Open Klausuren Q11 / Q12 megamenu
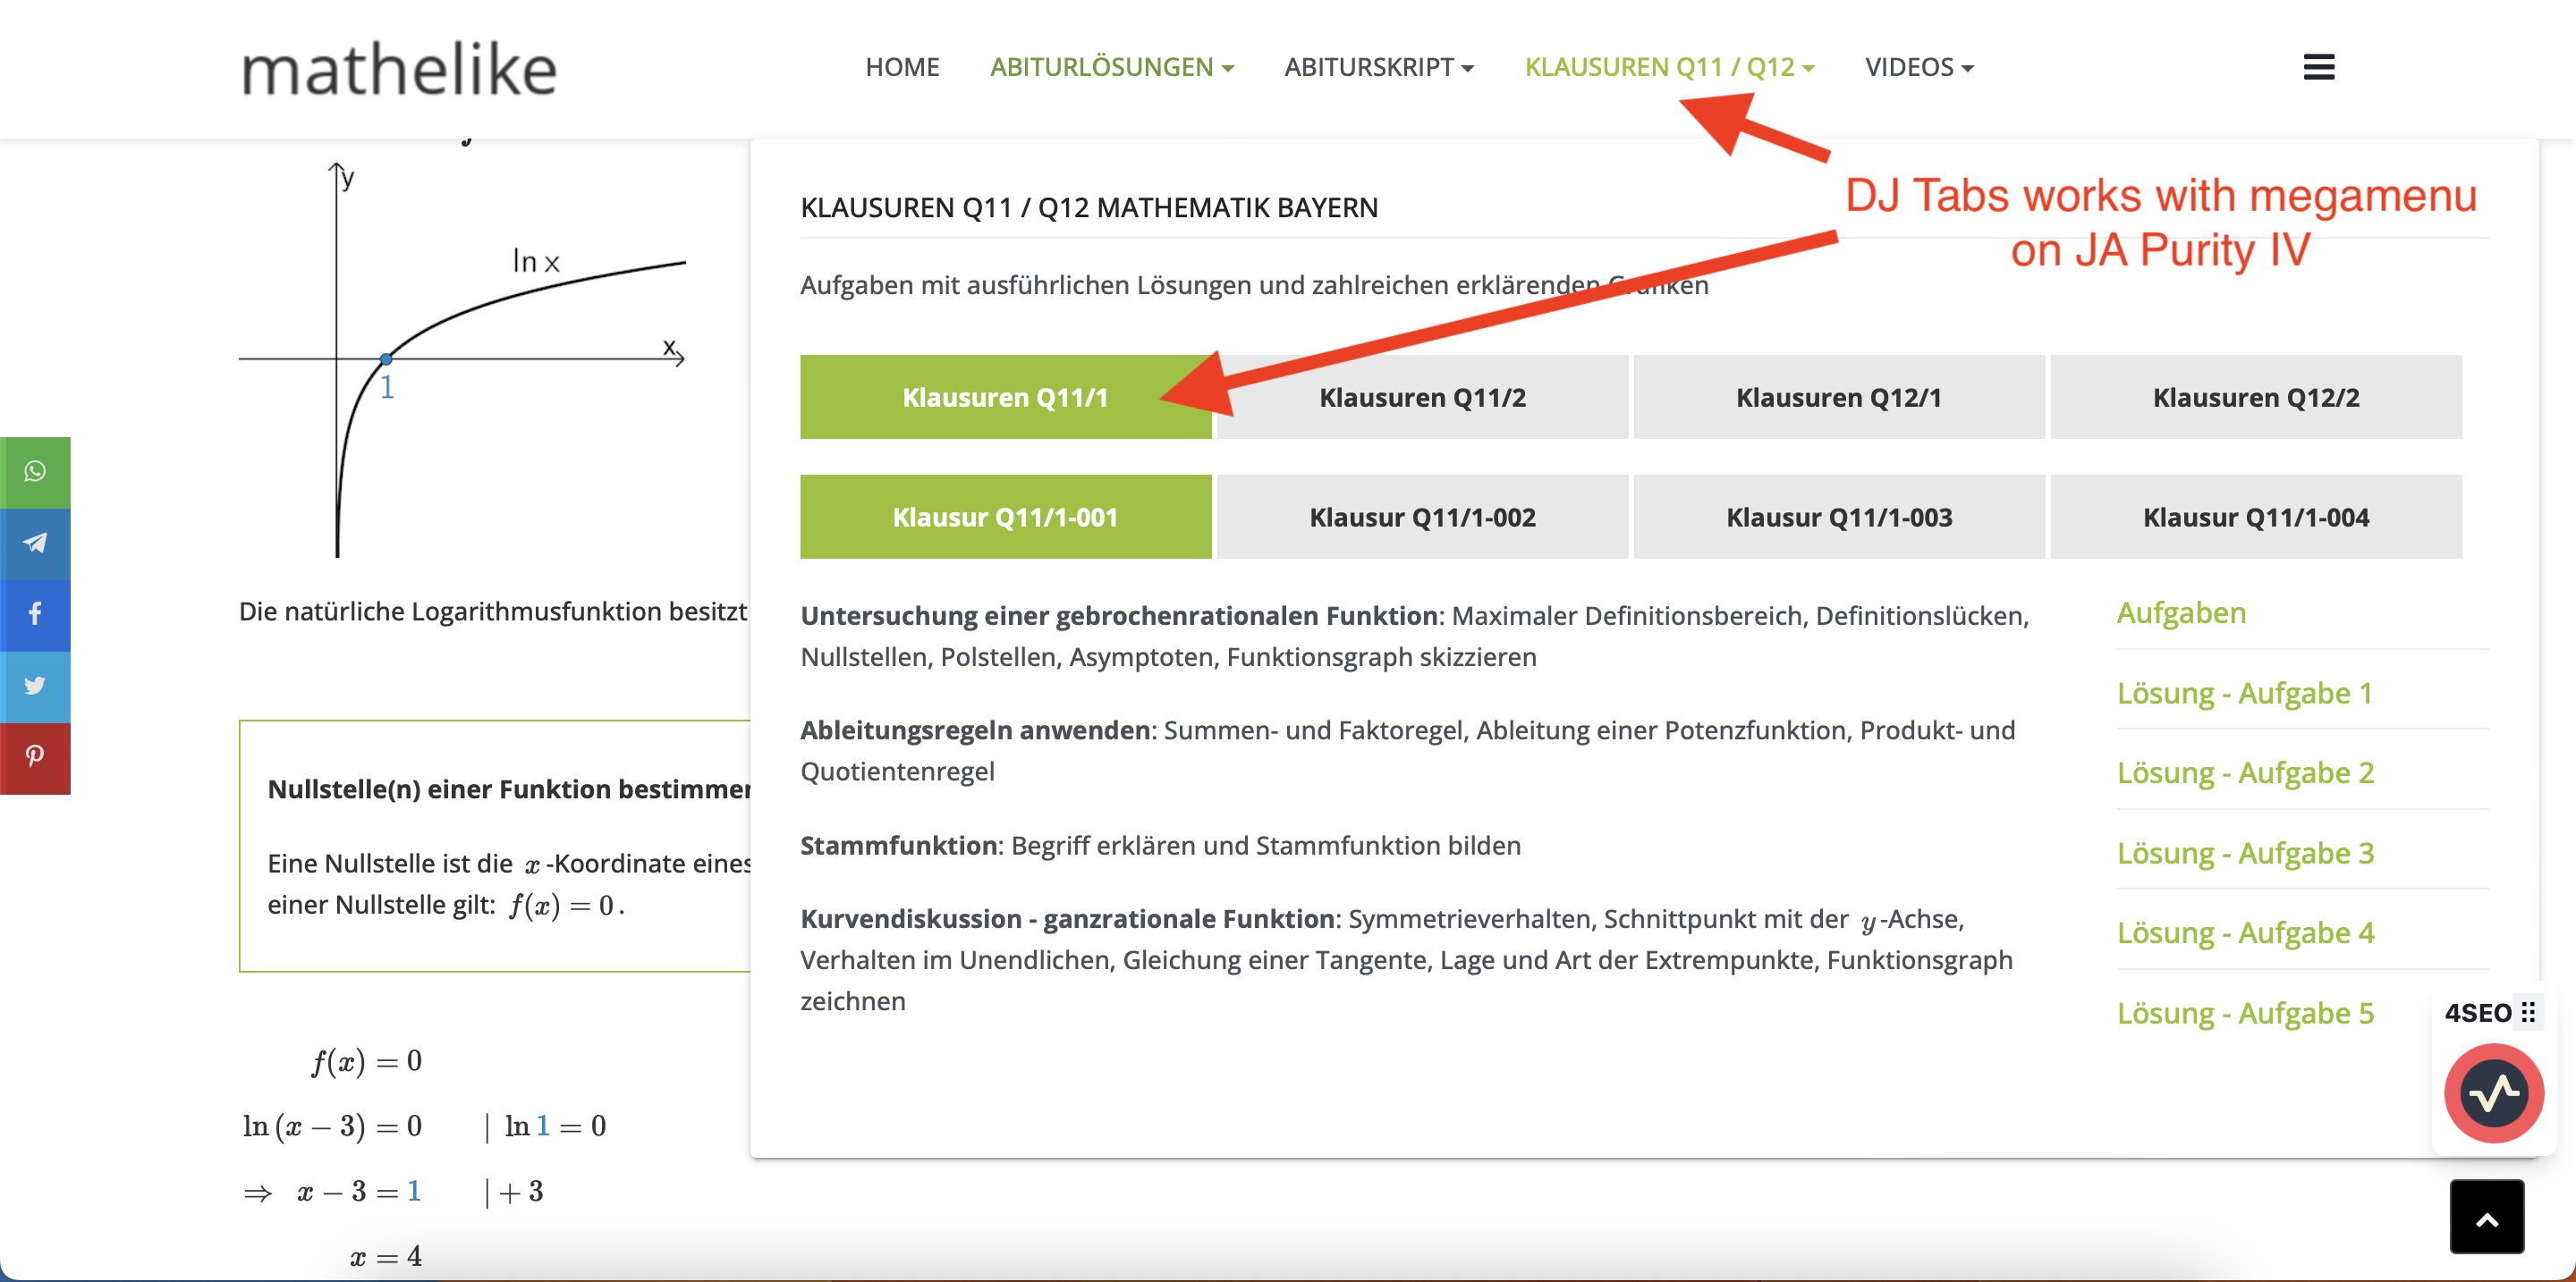This screenshot has height=1282, width=2576. click(1668, 67)
